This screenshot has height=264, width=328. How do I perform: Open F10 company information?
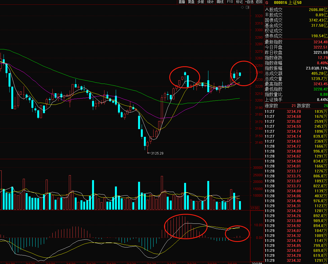(x=230, y=2)
